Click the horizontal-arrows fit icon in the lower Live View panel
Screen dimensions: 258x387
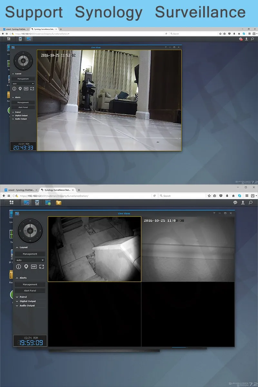coord(34,267)
